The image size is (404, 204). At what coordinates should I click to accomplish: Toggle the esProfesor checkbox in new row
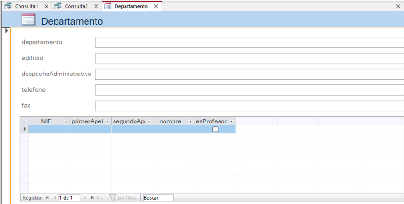point(215,130)
